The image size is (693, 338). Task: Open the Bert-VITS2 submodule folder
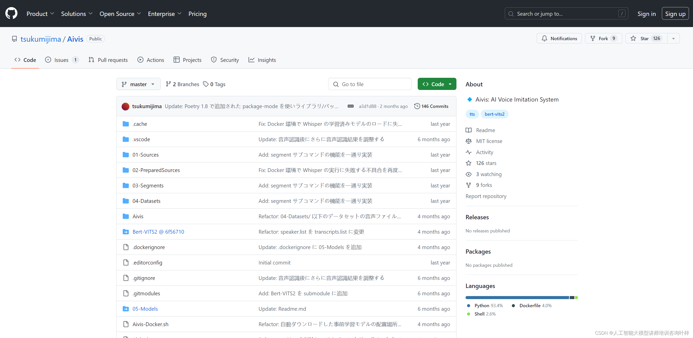point(158,232)
